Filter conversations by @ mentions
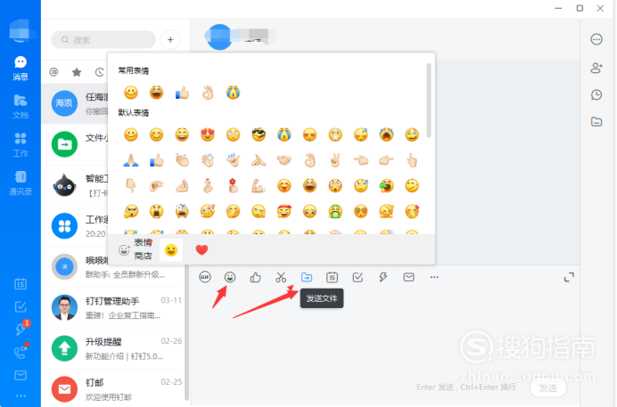The width and height of the screenshot is (617, 407). click(53, 72)
